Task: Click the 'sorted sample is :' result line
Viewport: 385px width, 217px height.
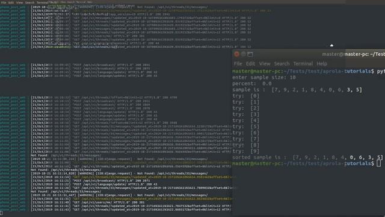Action: (307, 157)
